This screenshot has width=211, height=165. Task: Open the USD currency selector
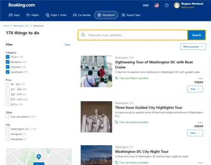pos(146,5)
